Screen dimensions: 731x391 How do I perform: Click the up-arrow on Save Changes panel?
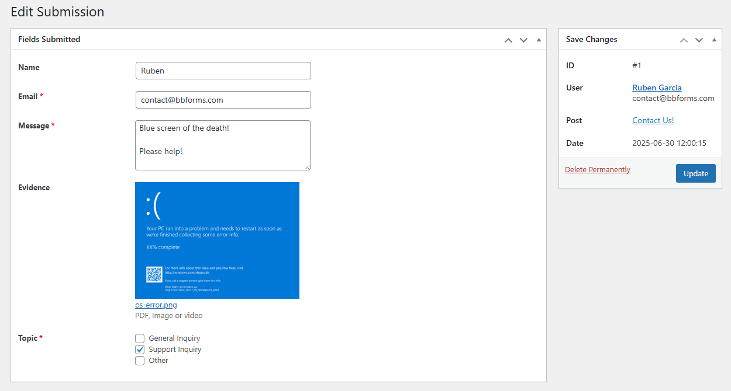pyautogui.click(x=684, y=39)
